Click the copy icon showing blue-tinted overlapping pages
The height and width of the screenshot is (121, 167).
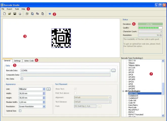(32, 14)
